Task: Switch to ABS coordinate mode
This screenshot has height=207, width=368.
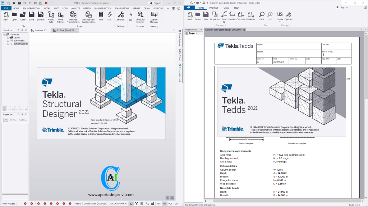Action: click(x=158, y=203)
